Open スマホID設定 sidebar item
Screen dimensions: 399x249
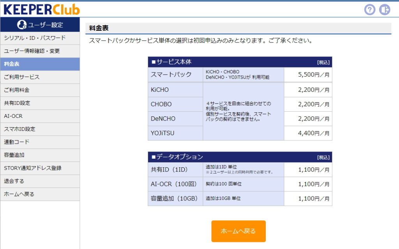(x=40, y=129)
